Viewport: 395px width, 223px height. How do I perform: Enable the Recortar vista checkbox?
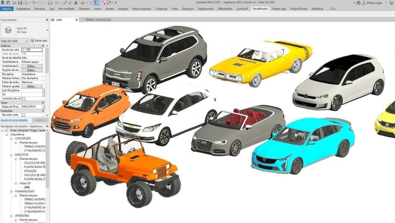coord(24,115)
